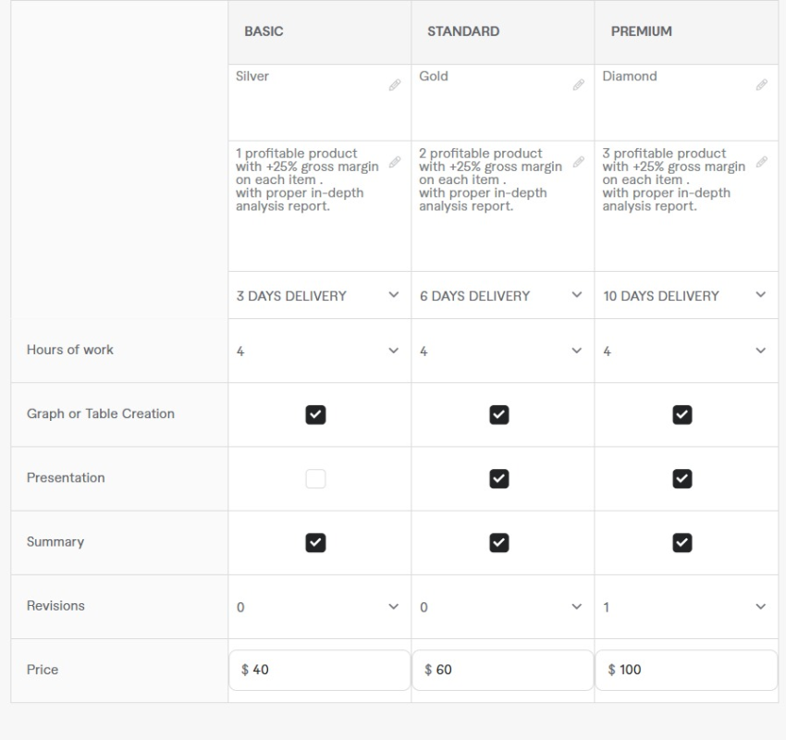This screenshot has width=786, height=740.
Task: Uncheck Summary for the Premium package
Action: tap(682, 542)
